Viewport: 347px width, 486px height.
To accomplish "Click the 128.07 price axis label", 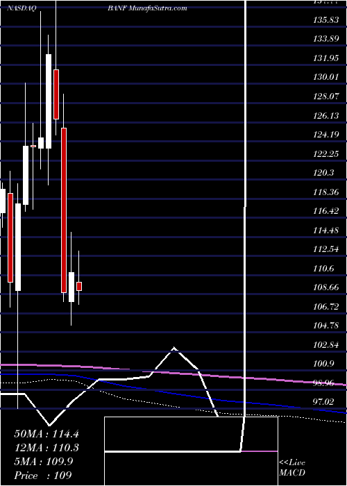I will (x=325, y=97).
